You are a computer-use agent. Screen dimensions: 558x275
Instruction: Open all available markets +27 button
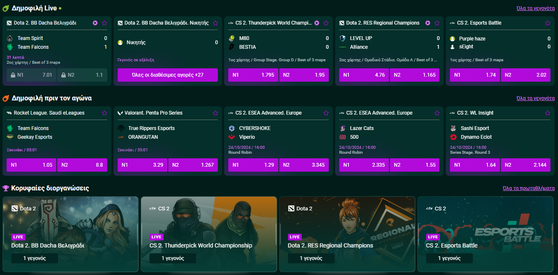coord(167,75)
